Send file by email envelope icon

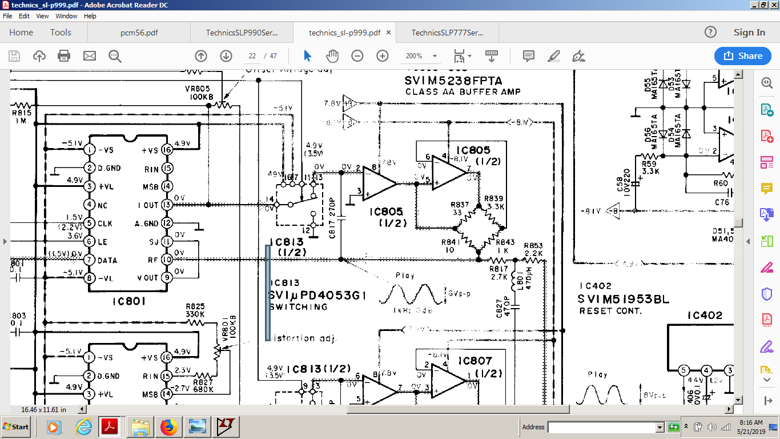pos(90,56)
